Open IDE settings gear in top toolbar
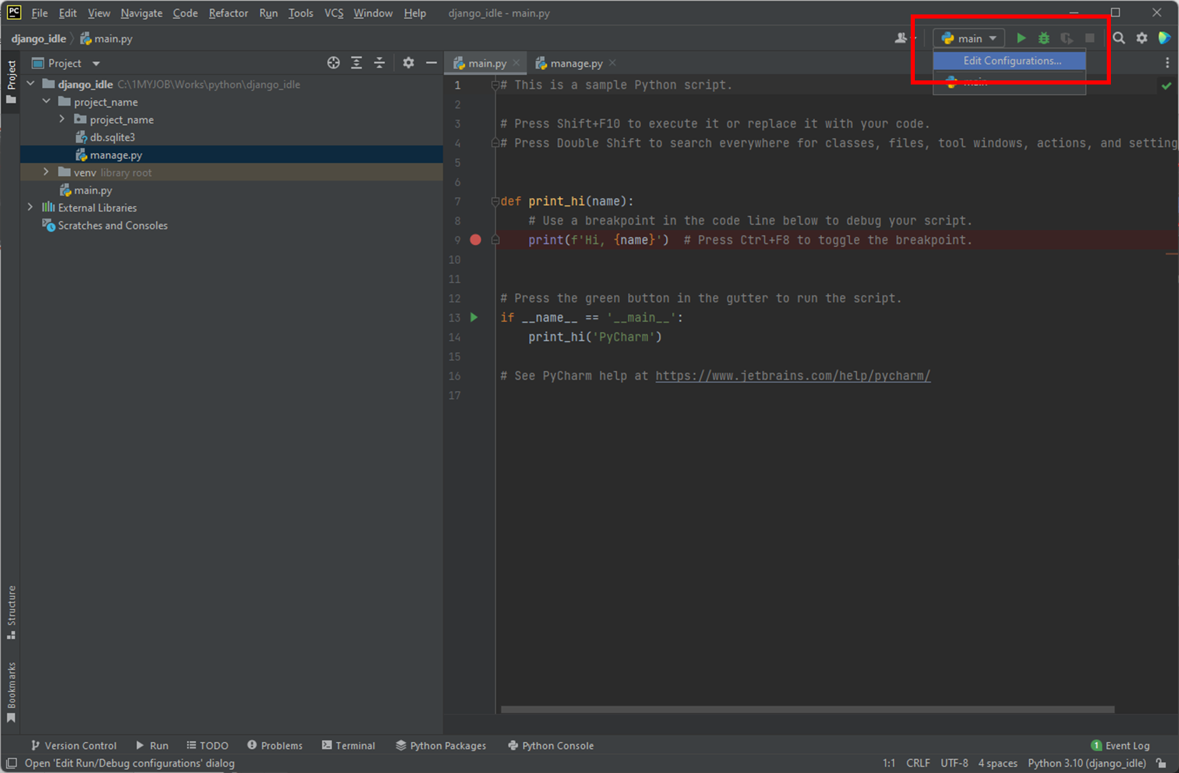 click(1142, 38)
